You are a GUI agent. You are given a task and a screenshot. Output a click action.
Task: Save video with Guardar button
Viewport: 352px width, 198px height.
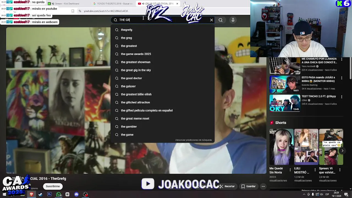[x=248, y=186]
